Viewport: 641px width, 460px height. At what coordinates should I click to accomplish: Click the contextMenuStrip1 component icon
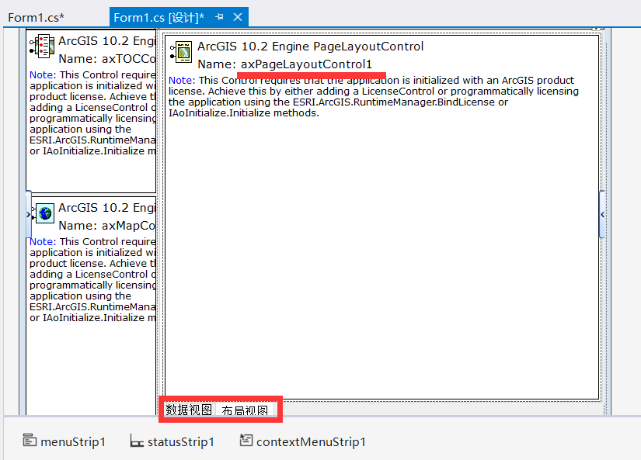pyautogui.click(x=246, y=440)
